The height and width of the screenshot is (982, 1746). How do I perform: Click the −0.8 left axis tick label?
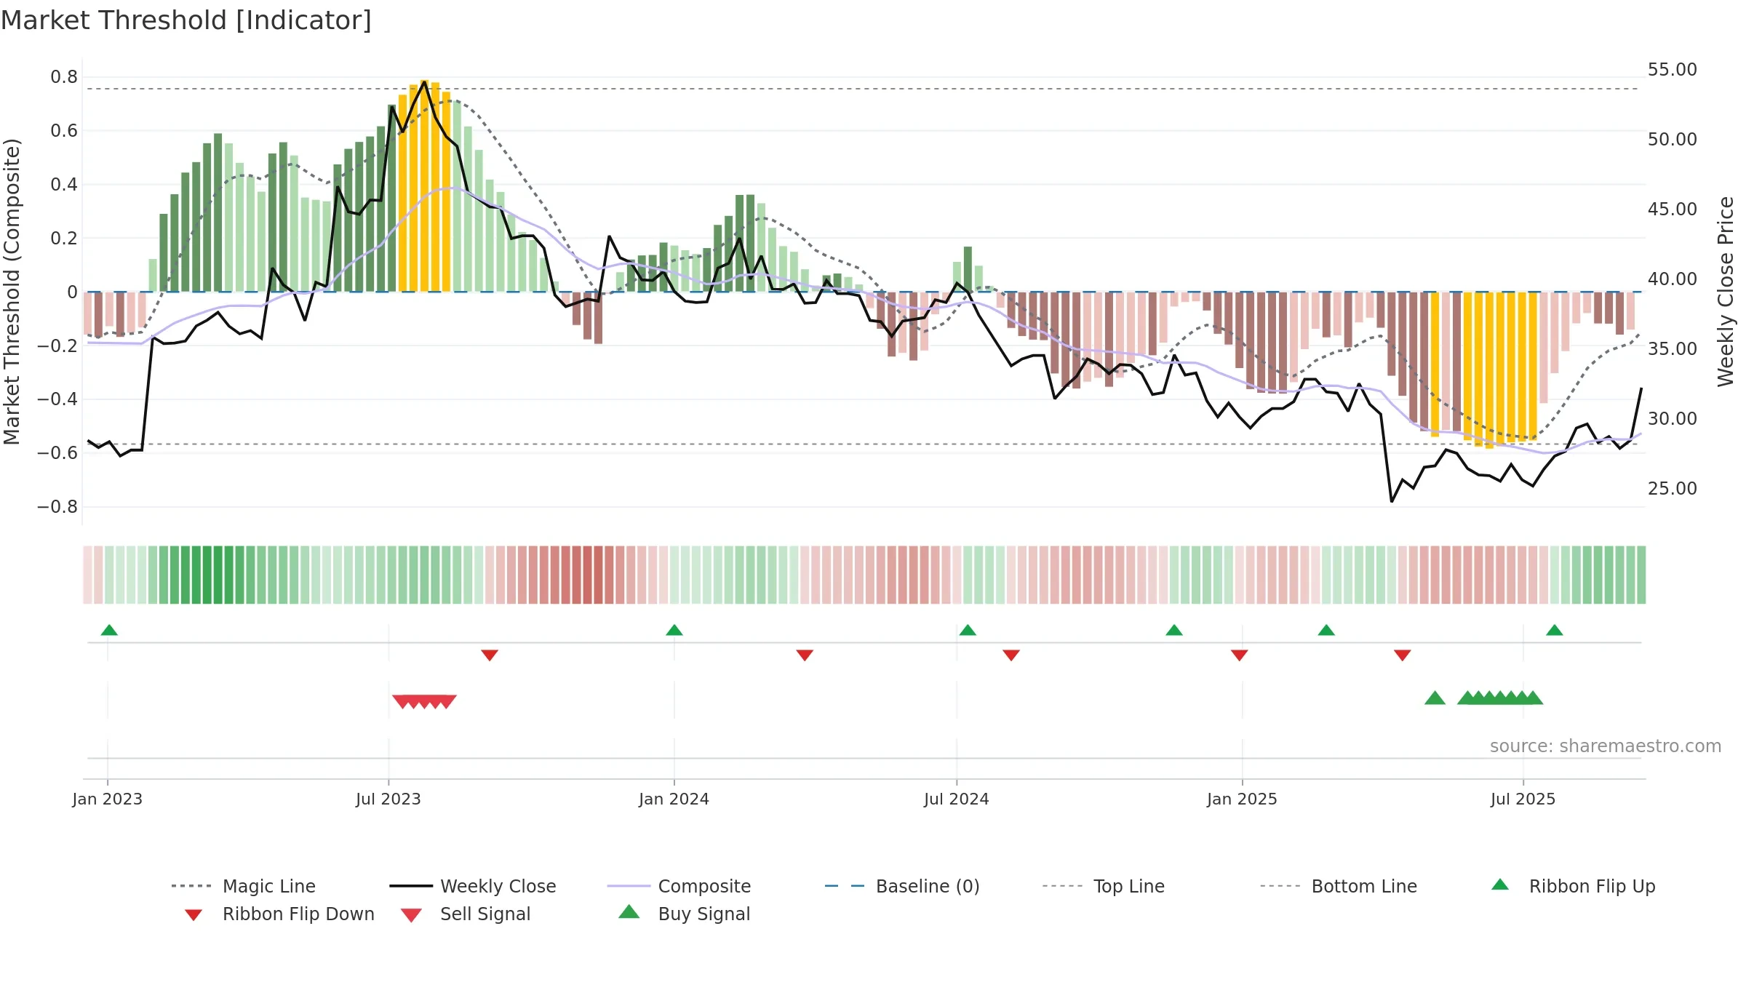(x=57, y=506)
